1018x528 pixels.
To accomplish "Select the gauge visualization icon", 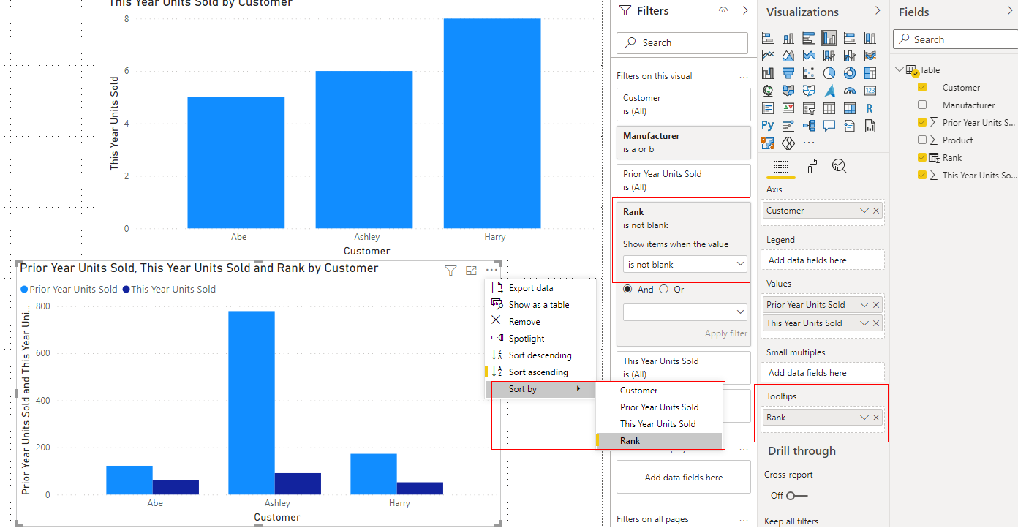I will pos(849,91).
